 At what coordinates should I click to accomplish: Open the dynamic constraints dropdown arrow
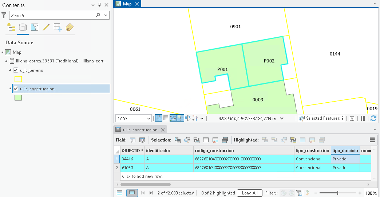coord(202,119)
